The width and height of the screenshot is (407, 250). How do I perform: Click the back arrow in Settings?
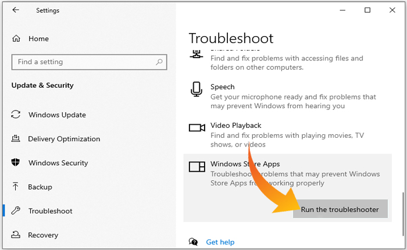tap(16, 10)
